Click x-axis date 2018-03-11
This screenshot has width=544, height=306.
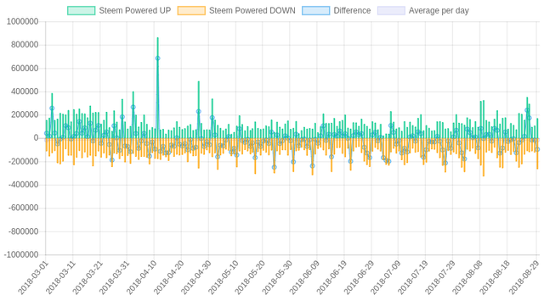(x=60, y=278)
